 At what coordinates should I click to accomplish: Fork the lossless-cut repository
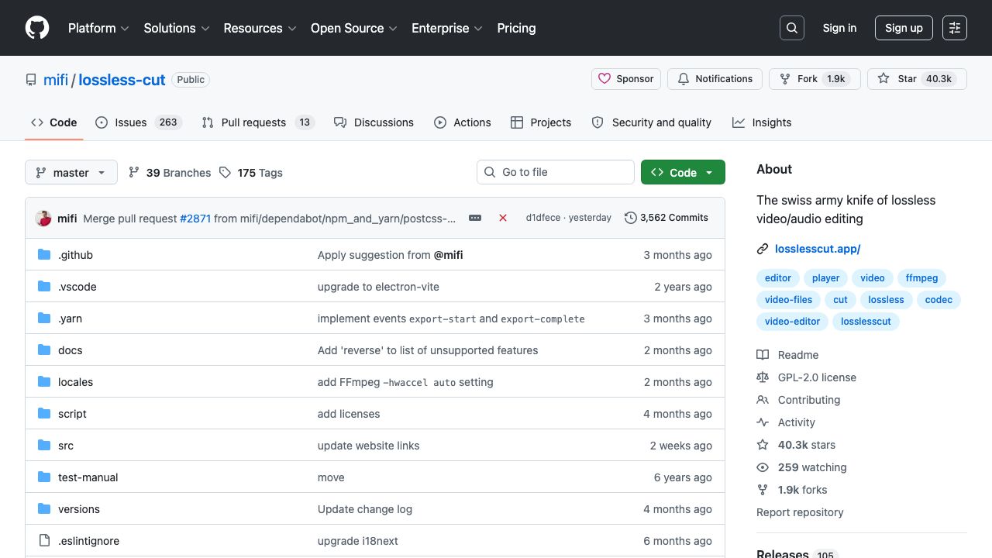click(815, 79)
